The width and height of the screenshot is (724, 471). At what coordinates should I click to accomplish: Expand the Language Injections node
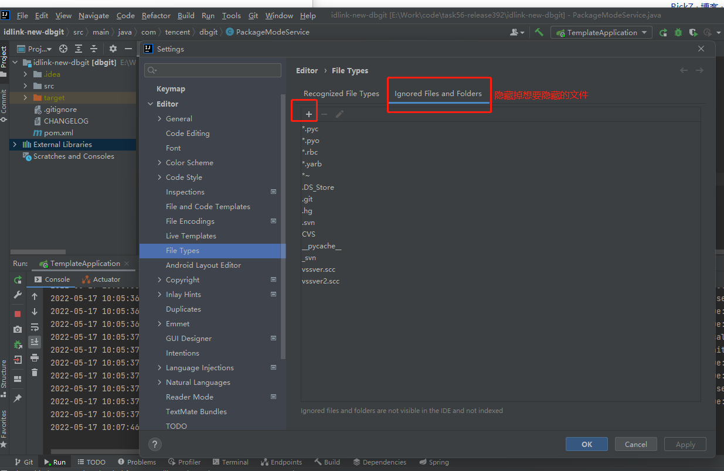click(159, 368)
